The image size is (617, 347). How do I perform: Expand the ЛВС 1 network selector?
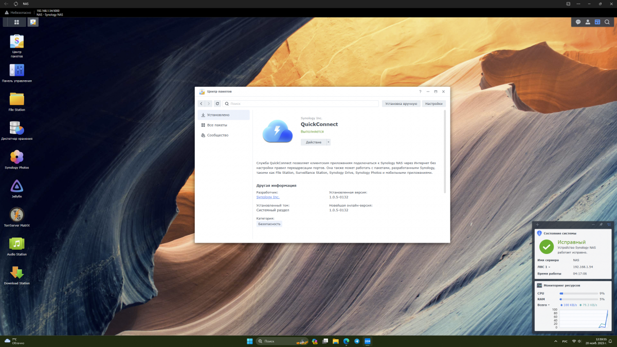544,267
